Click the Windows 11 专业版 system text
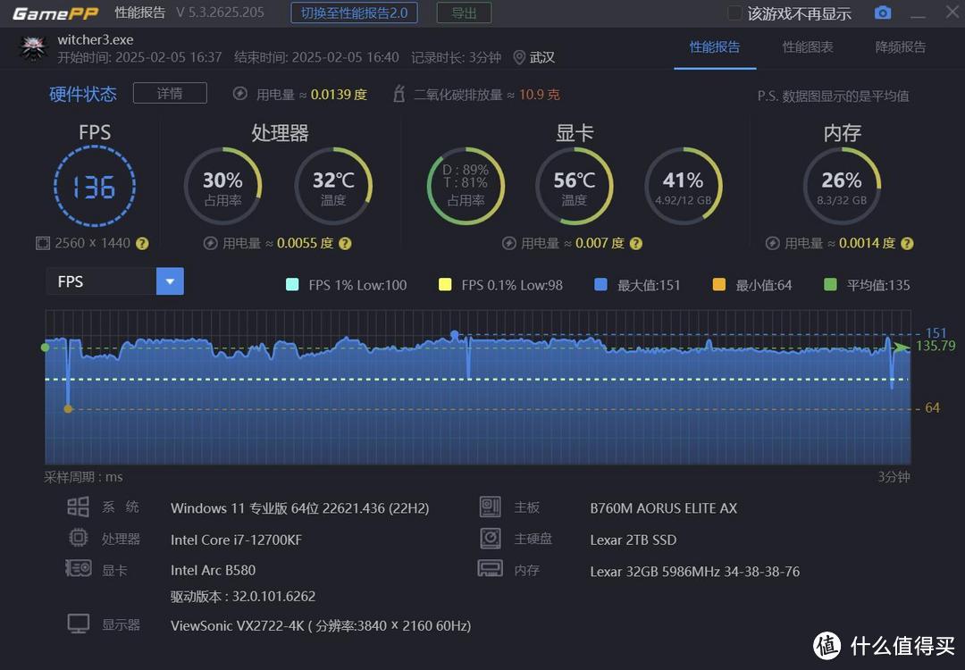 pos(299,508)
